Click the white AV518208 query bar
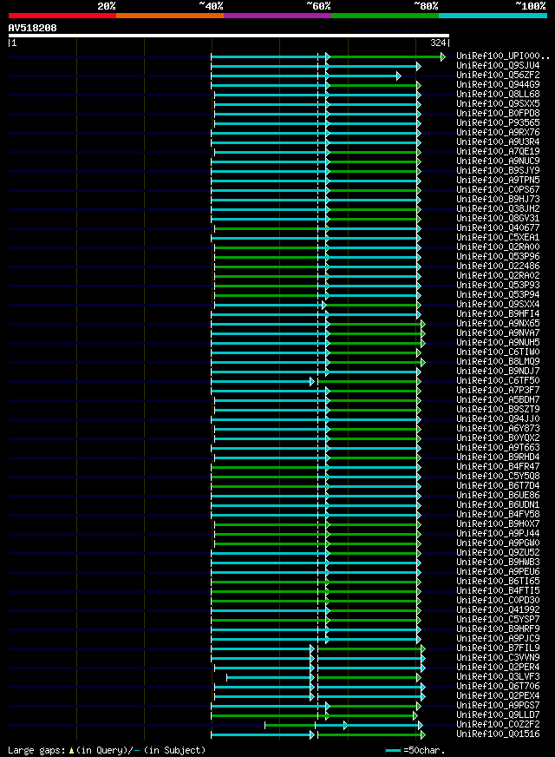This screenshot has height=757, width=555. coord(229,36)
